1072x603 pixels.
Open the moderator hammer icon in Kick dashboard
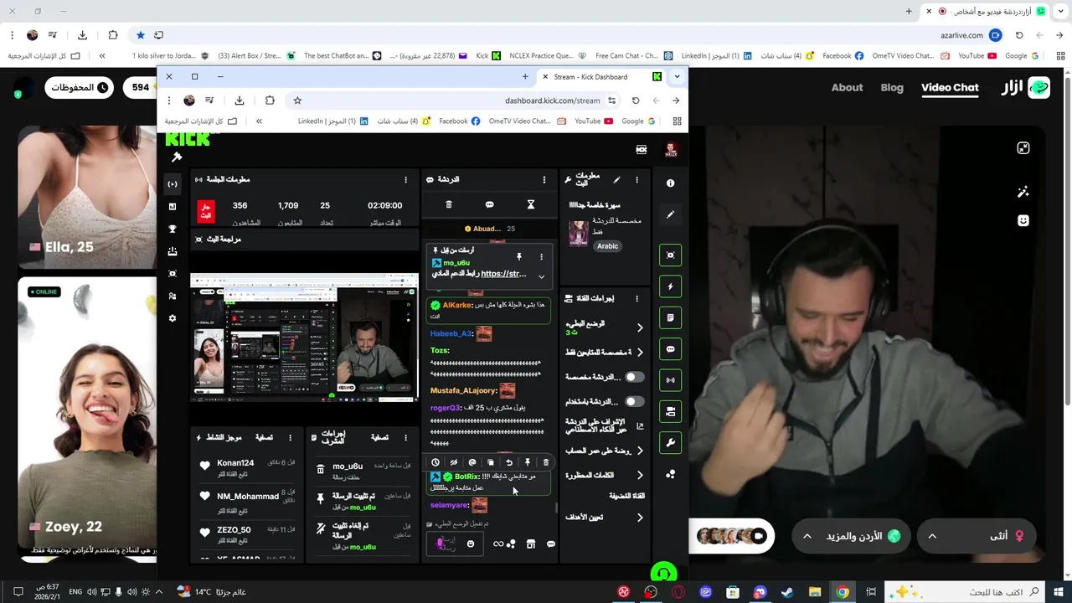(177, 157)
